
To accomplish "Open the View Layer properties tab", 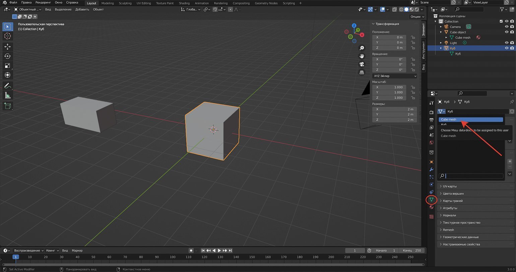I will (x=432, y=128).
